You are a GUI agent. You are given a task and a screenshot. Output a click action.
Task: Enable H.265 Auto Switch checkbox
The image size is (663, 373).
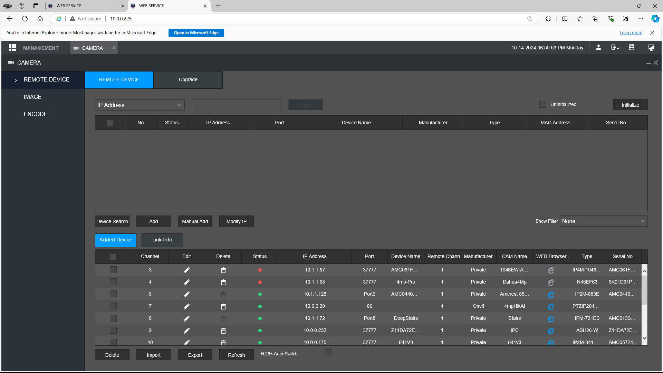pos(328,353)
